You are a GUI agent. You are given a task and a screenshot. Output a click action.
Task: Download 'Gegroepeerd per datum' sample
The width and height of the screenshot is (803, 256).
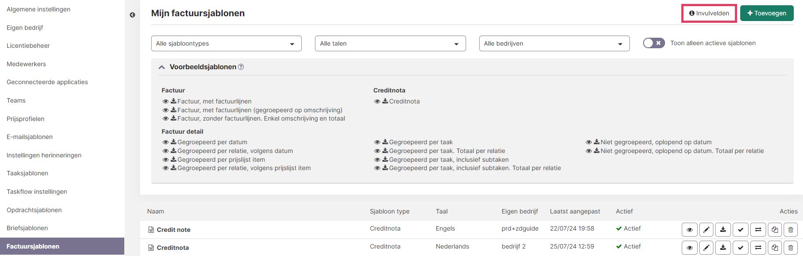174,142
